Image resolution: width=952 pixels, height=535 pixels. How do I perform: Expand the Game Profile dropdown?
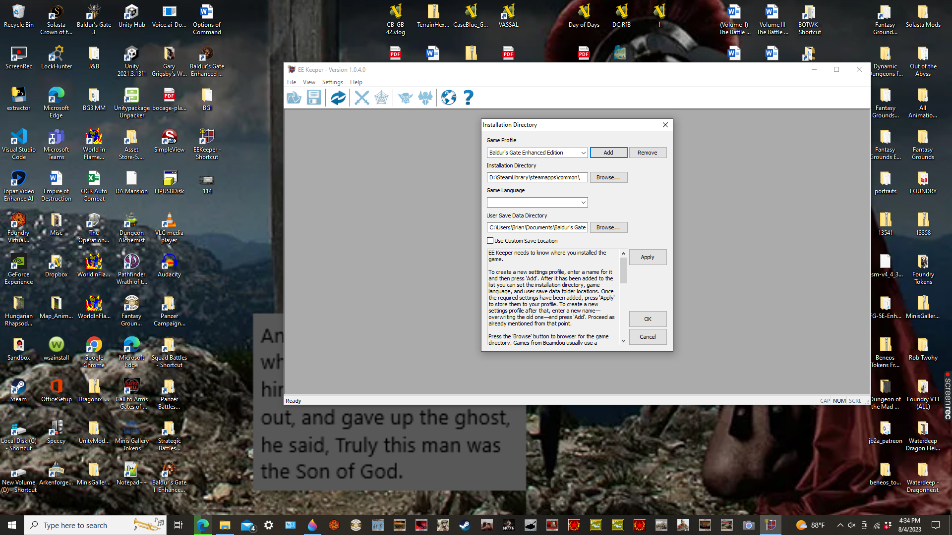[x=583, y=153]
